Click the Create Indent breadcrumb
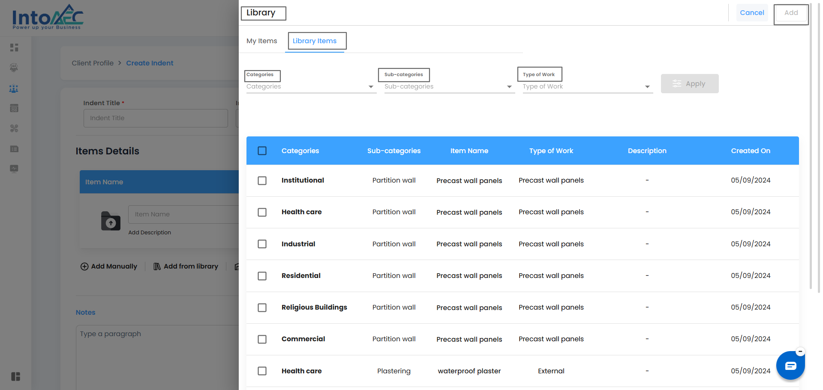 tap(150, 63)
